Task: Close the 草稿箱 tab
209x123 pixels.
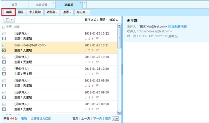Action: [x=80, y=3]
